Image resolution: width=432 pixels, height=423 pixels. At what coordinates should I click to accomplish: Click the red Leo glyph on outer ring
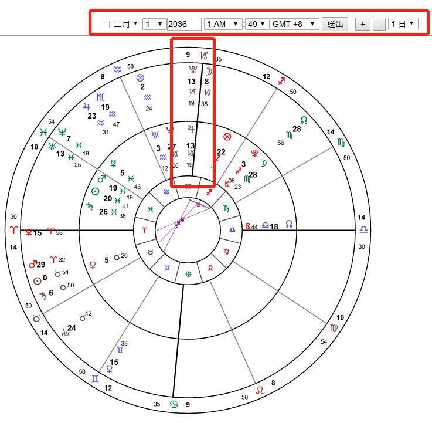260,390
